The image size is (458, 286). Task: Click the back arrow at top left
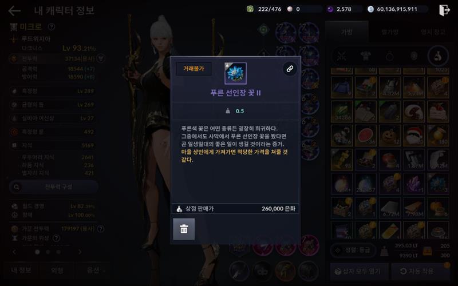tap(14, 11)
